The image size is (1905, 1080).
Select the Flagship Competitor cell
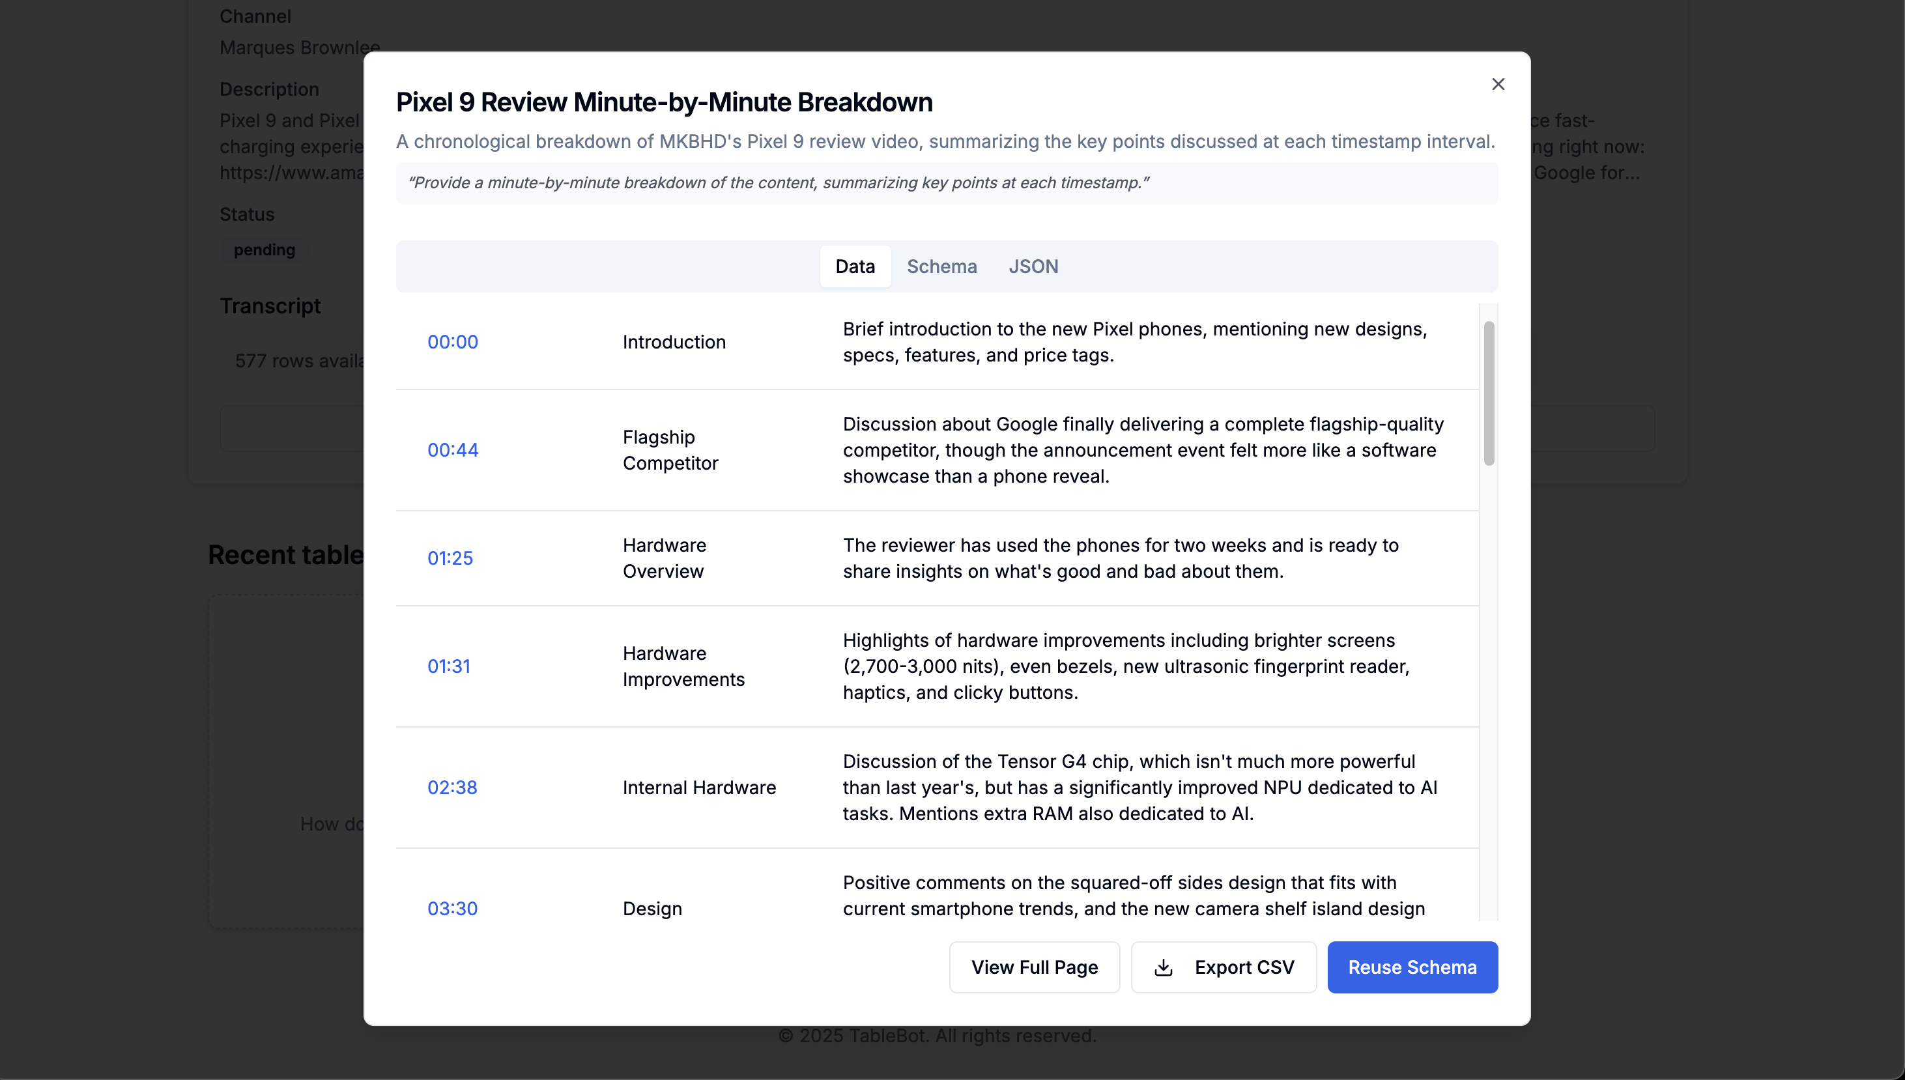point(670,450)
